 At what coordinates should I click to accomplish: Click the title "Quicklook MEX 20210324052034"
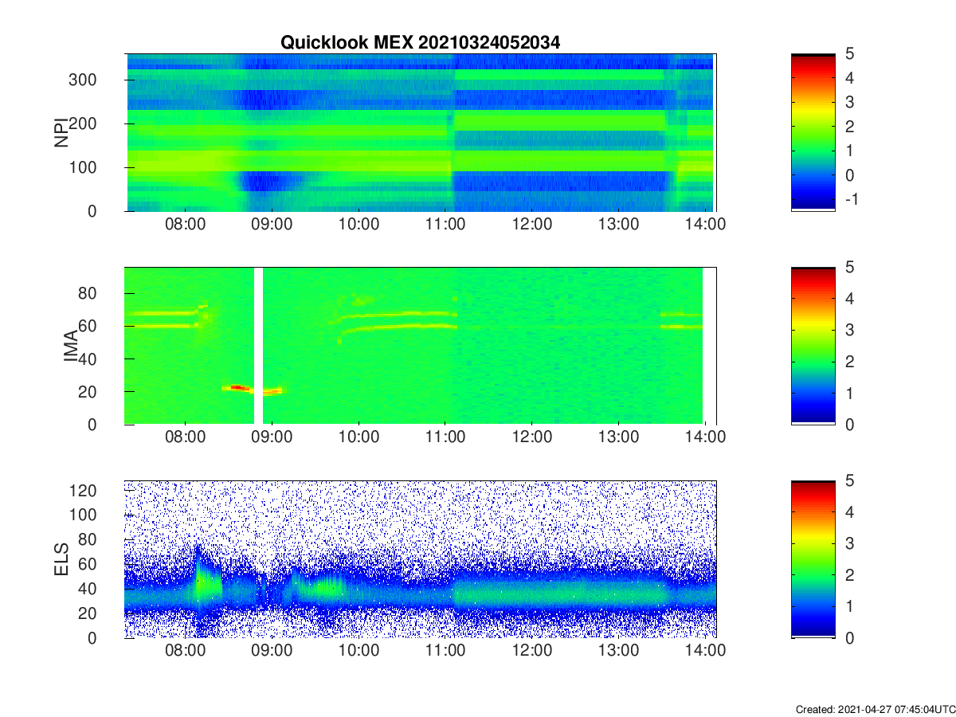tap(420, 43)
